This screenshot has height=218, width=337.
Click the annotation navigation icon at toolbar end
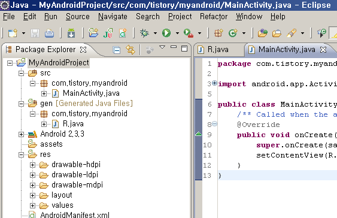pos(322,33)
